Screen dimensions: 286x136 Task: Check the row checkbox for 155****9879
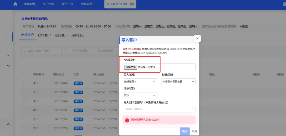click(x=24, y=83)
